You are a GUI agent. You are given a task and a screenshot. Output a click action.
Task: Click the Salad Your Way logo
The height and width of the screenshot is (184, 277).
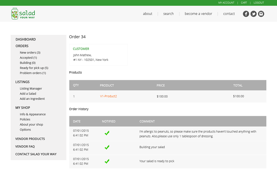click(23, 14)
